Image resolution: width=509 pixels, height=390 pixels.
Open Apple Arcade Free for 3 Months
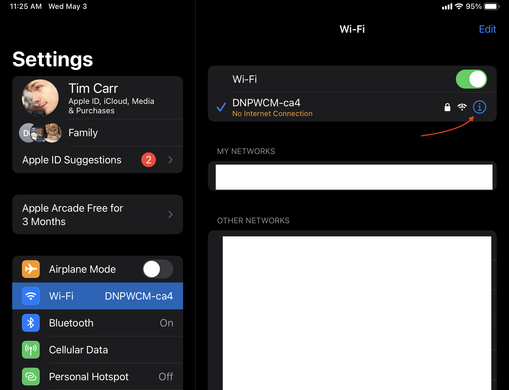[98, 214]
